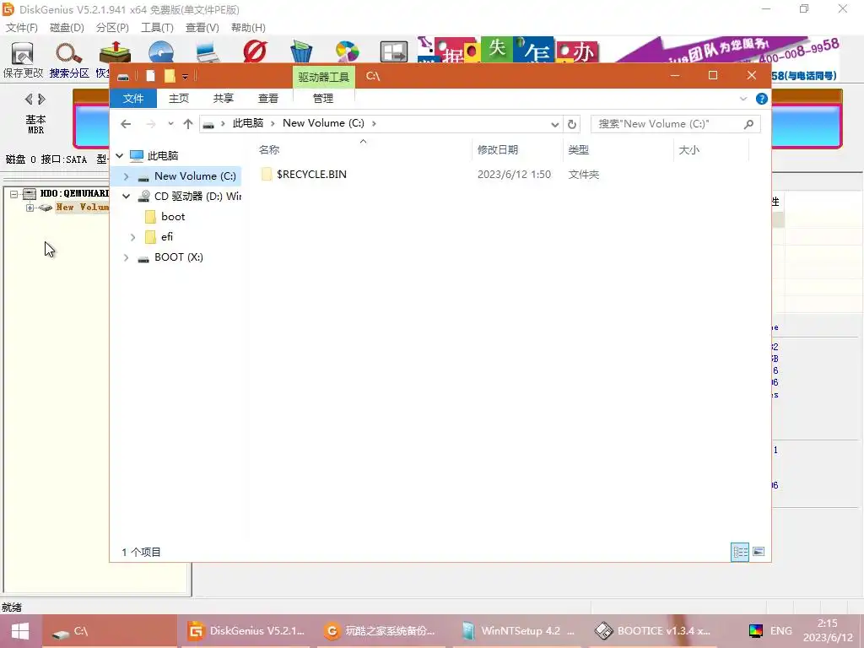
Task: Click the Explorer forward arrow
Action: pyautogui.click(x=150, y=124)
